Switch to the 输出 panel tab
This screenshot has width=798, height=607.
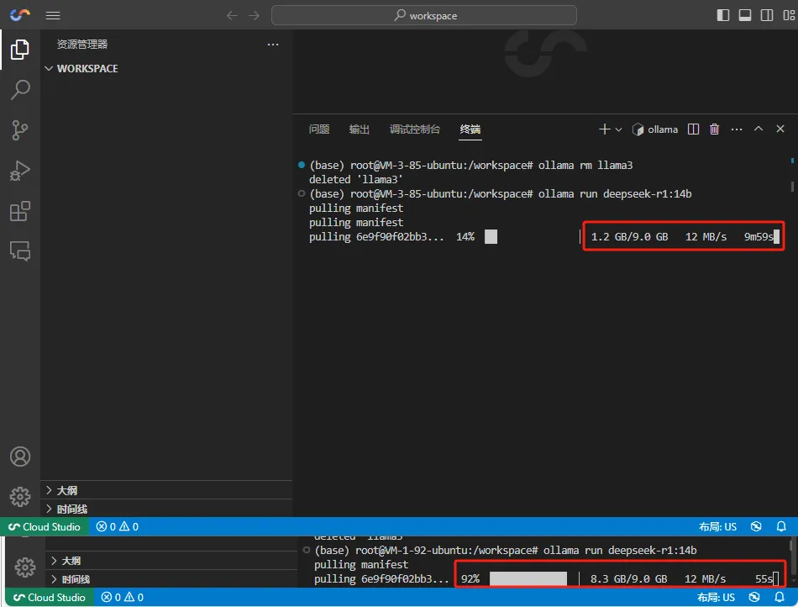tap(360, 129)
